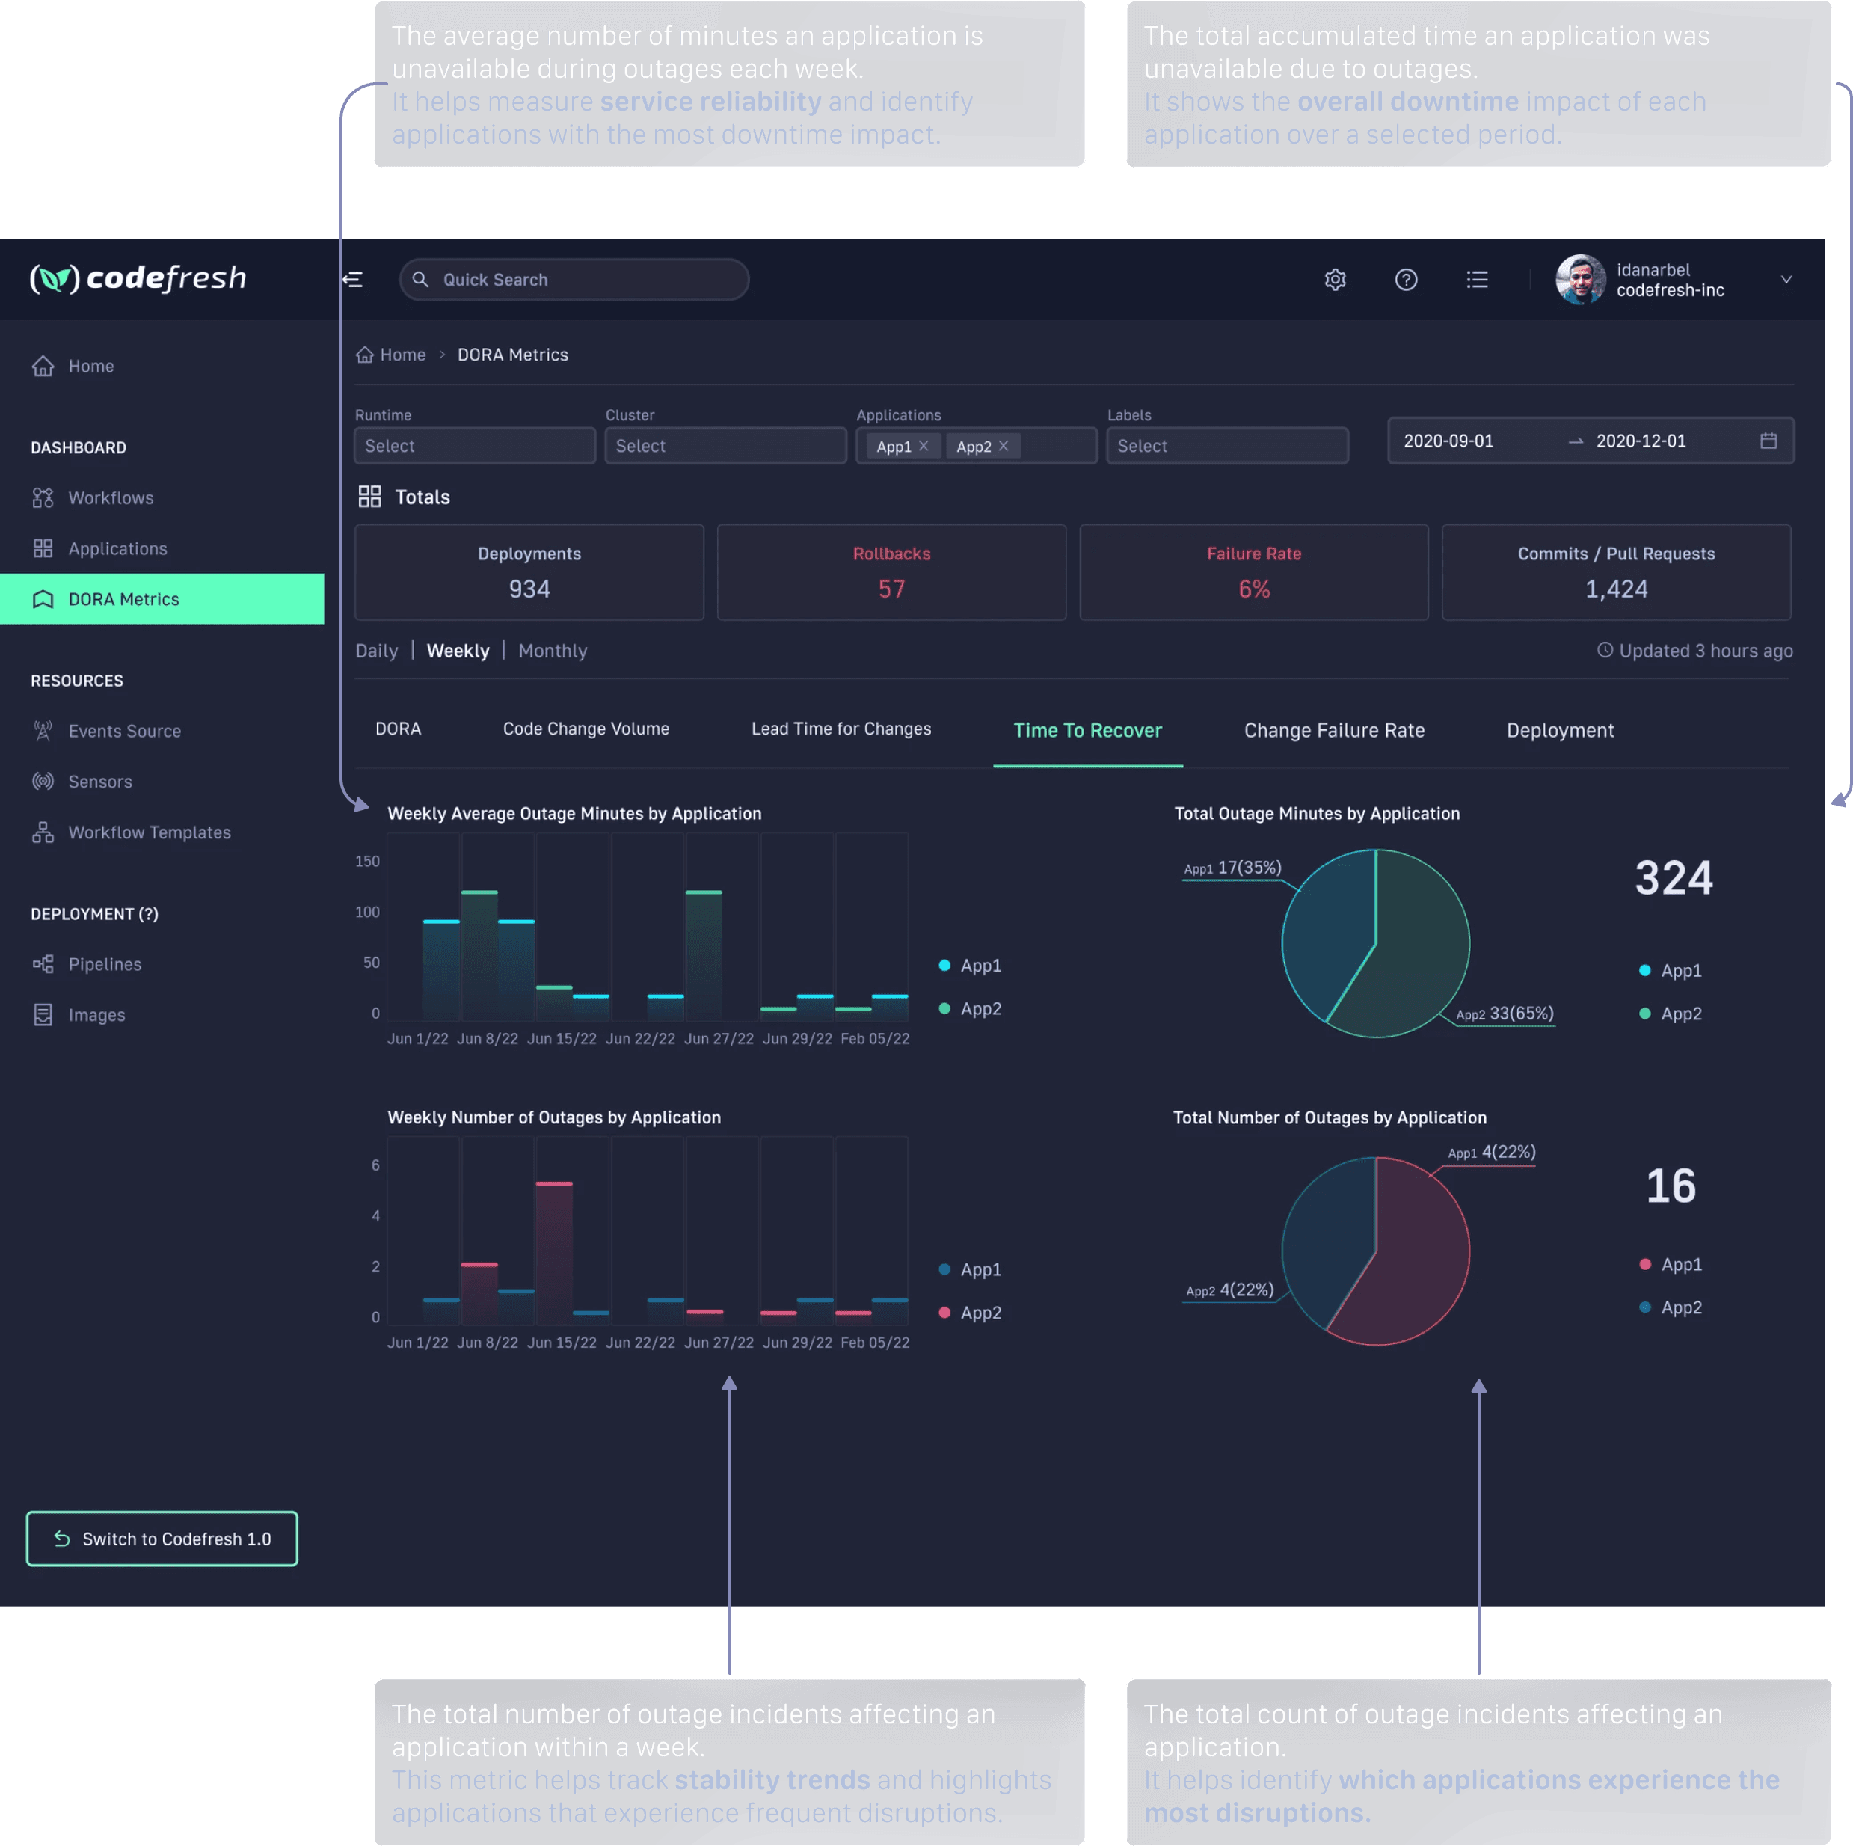
Task: Open the Lead Time for Changes tab
Action: click(841, 729)
